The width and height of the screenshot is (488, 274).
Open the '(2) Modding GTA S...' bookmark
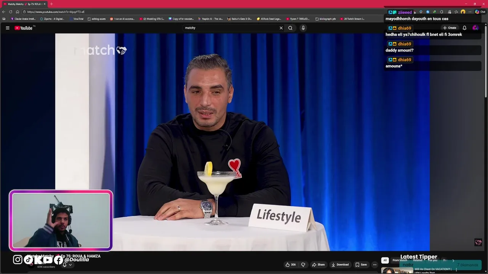coord(152,19)
